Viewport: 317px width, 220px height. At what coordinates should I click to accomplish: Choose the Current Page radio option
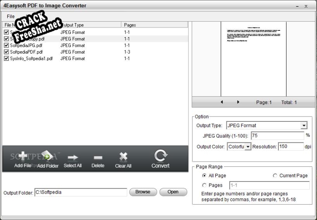tap(275, 176)
